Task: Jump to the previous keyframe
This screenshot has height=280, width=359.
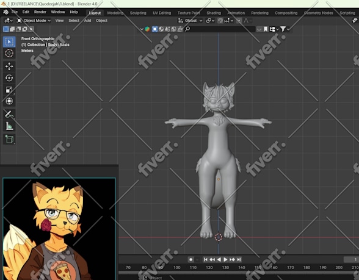Action: point(212,260)
